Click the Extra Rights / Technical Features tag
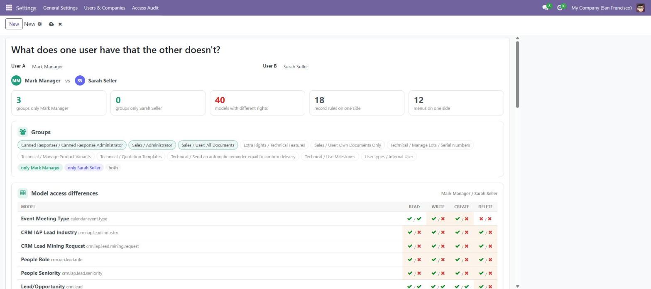The image size is (651, 289). point(274,145)
